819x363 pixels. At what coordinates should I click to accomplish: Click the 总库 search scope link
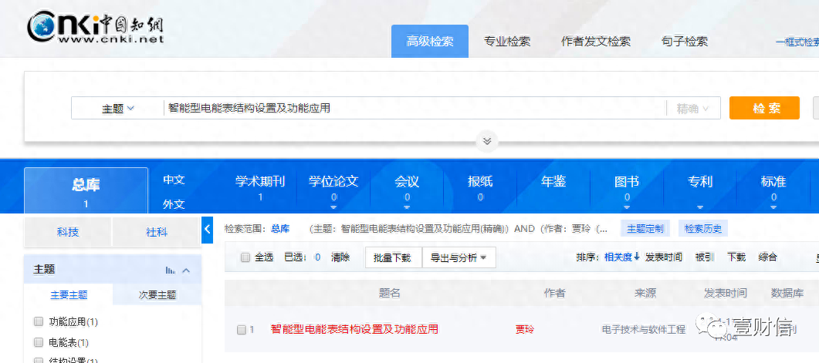click(x=280, y=228)
